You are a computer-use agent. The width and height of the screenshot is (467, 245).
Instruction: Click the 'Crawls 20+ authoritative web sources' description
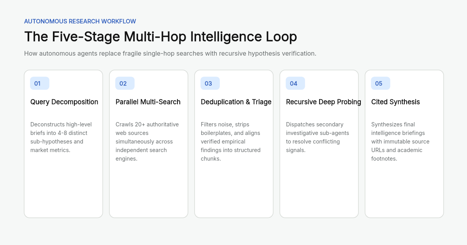147,142
